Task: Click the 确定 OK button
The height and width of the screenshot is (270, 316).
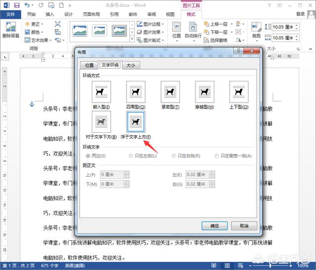Action: point(215,226)
